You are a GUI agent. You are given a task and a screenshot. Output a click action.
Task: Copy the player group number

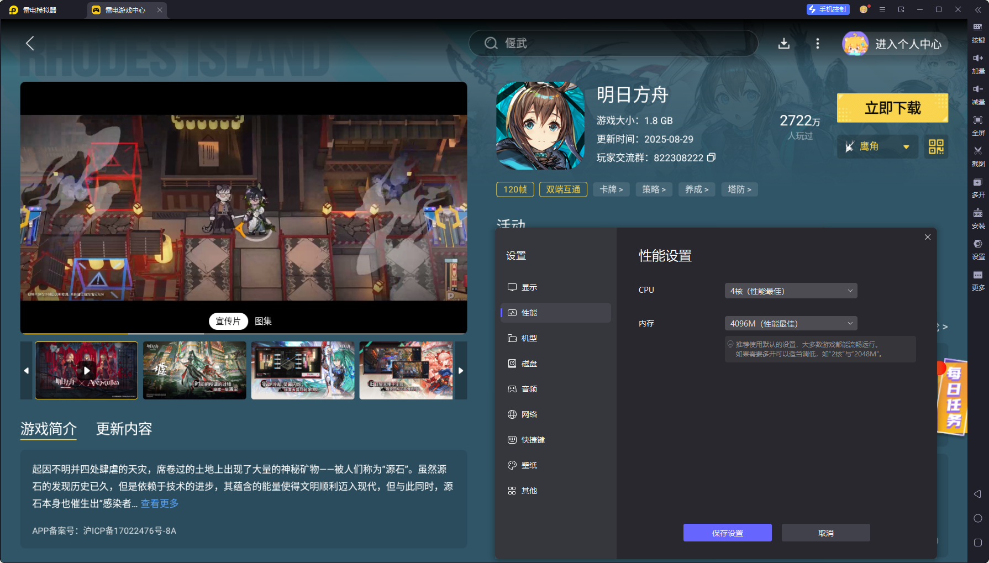[712, 157]
